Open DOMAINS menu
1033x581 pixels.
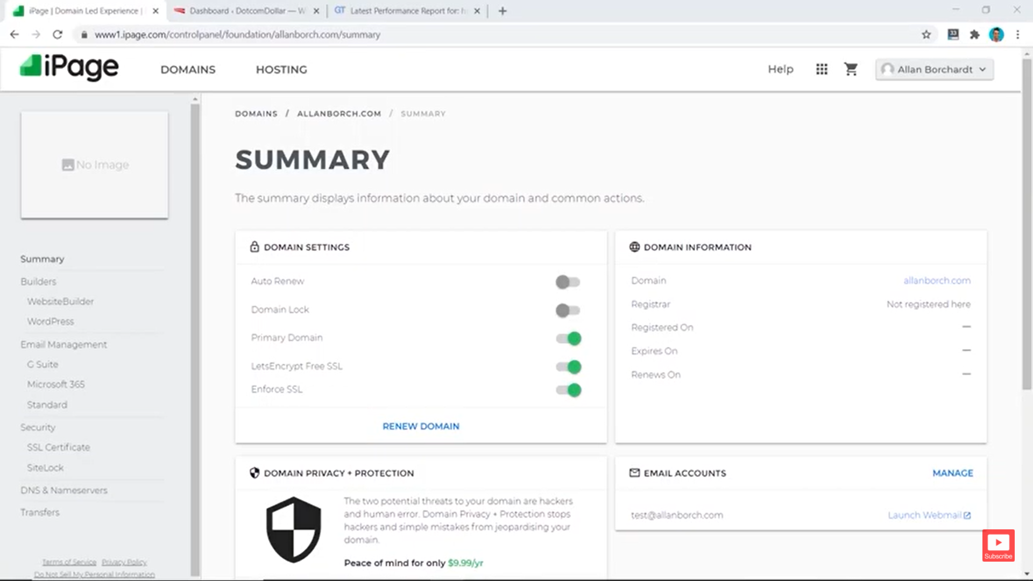[188, 69]
